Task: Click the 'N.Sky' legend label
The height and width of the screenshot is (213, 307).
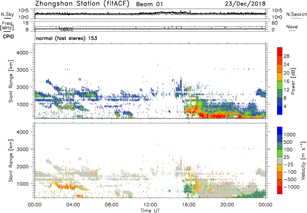Action: pyautogui.click(x=7, y=14)
